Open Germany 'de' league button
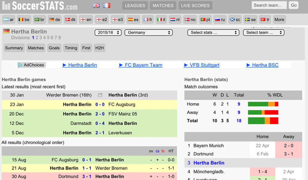This screenshot has width=308, height=180. coord(55,19)
